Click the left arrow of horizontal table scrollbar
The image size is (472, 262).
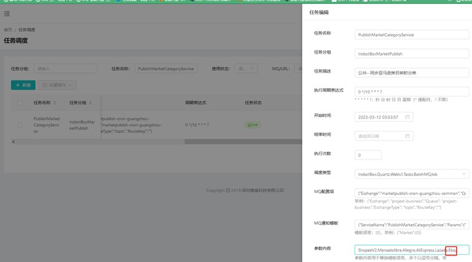coord(13,142)
